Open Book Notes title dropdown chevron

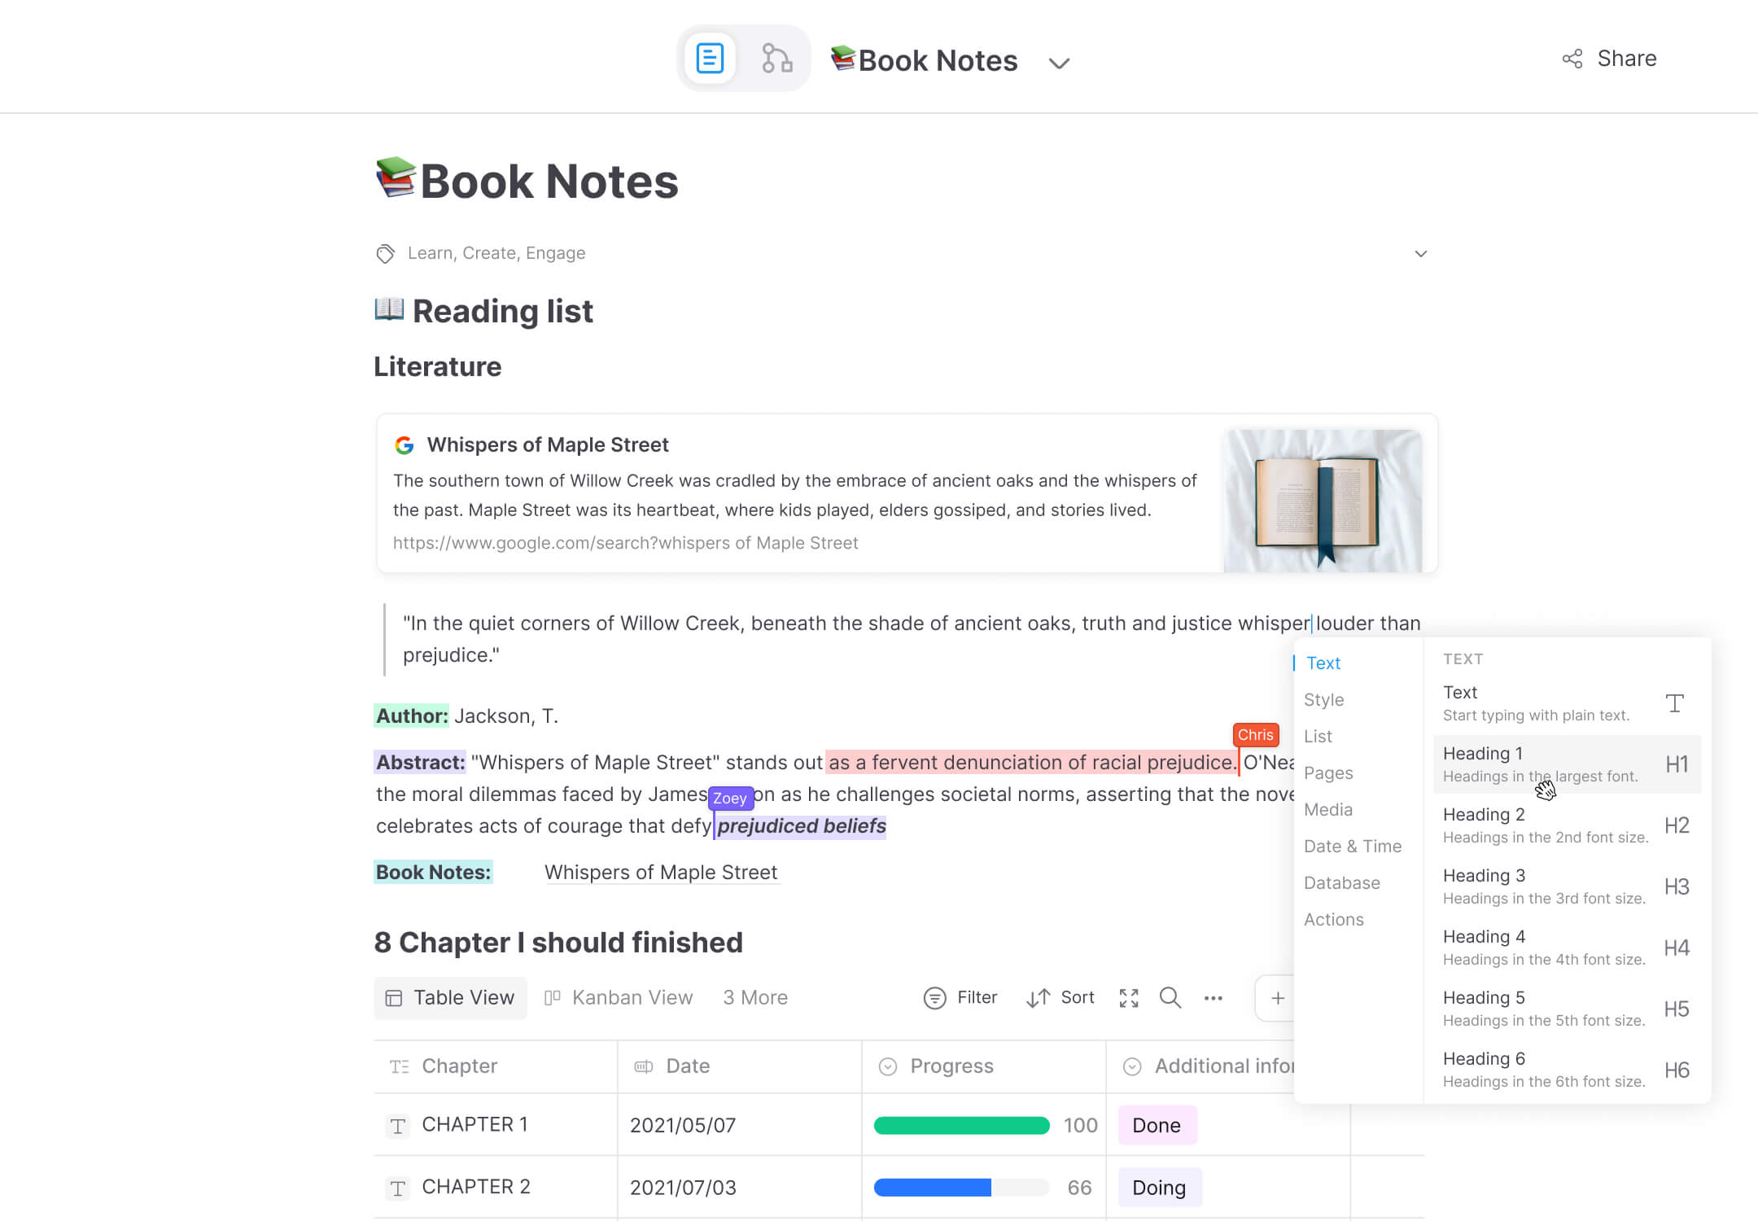(1058, 63)
